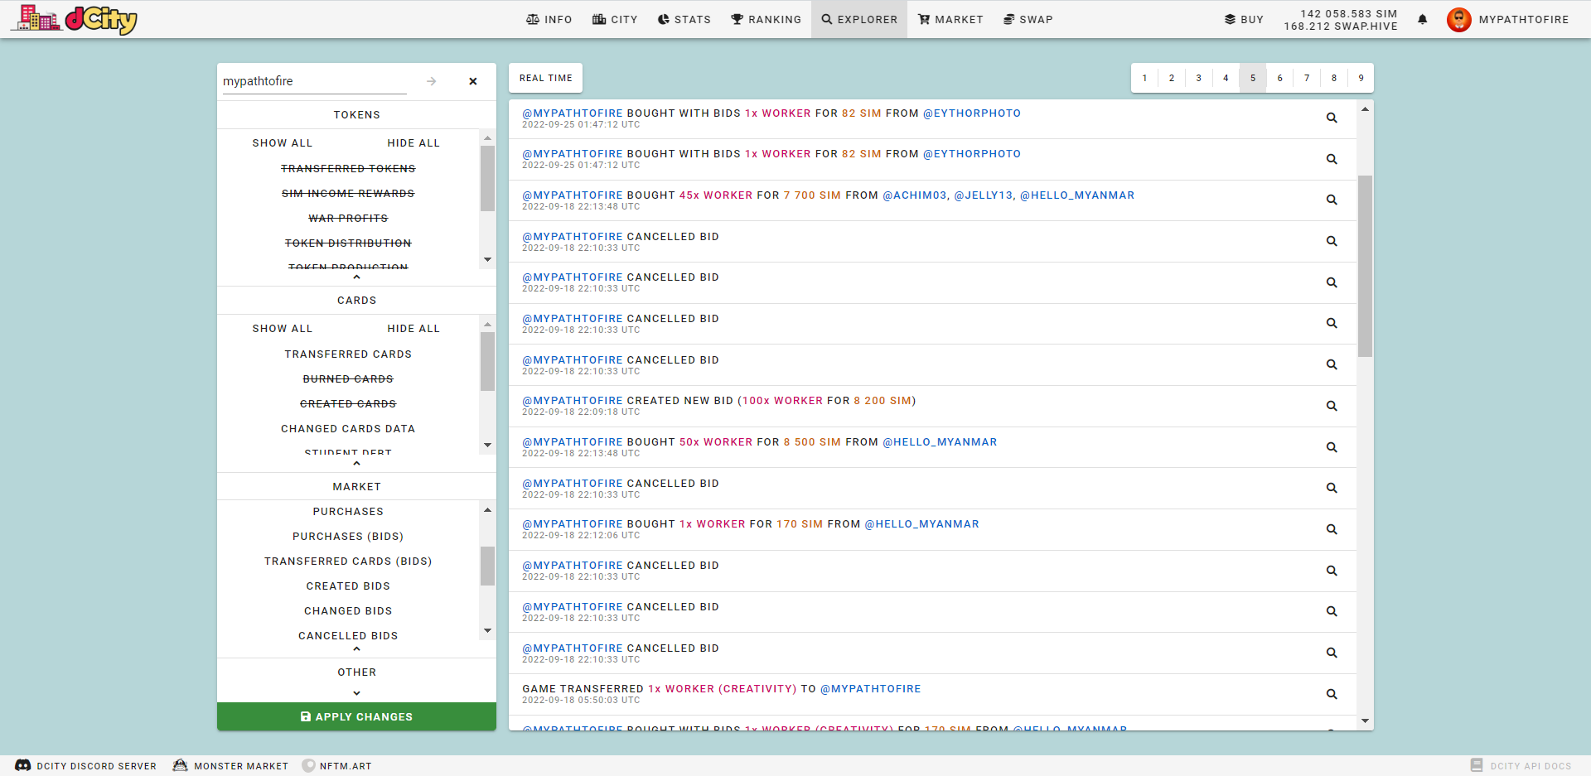Collapse the CARDS filter section
The height and width of the screenshot is (776, 1591).
coord(356,464)
